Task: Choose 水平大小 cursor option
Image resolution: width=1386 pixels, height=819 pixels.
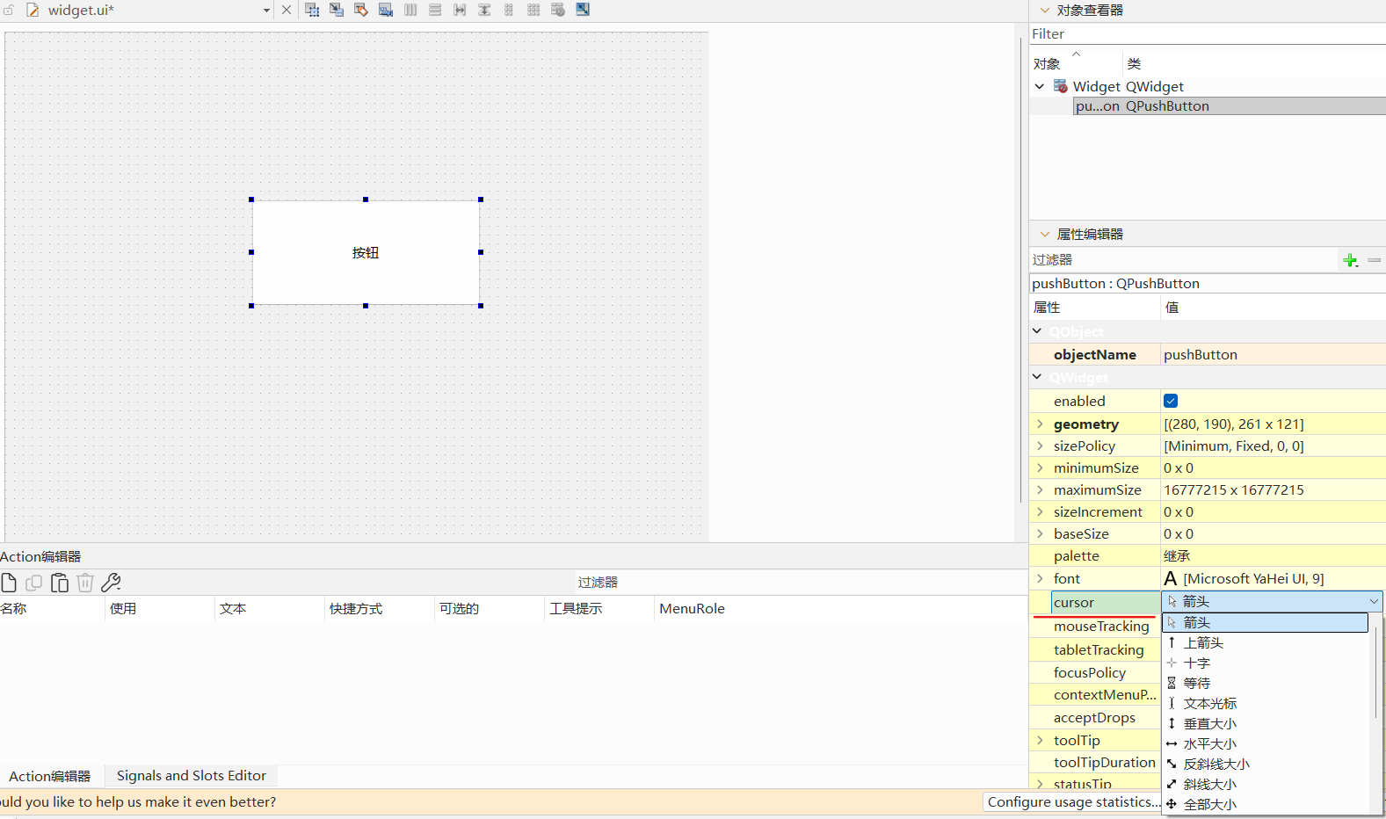Action: coord(1266,743)
